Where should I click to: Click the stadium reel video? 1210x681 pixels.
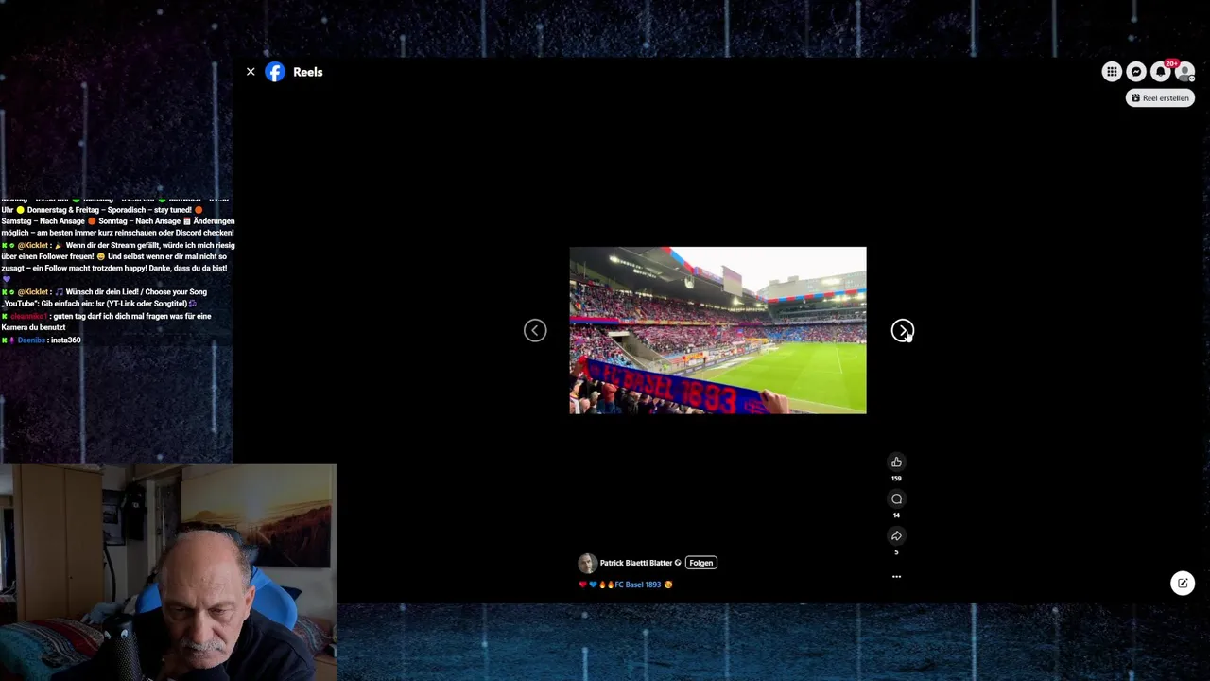tap(717, 330)
